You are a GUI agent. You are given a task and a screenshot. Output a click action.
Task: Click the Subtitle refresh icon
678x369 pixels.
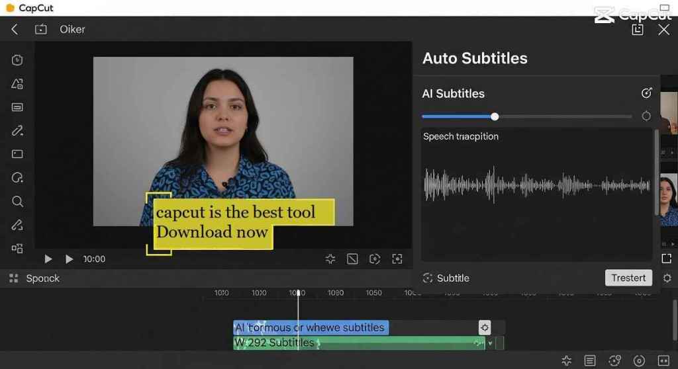[428, 278]
